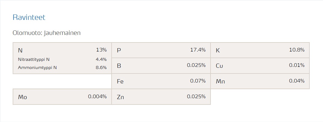
Task: Click the Mn manganese label
Action: (220, 81)
